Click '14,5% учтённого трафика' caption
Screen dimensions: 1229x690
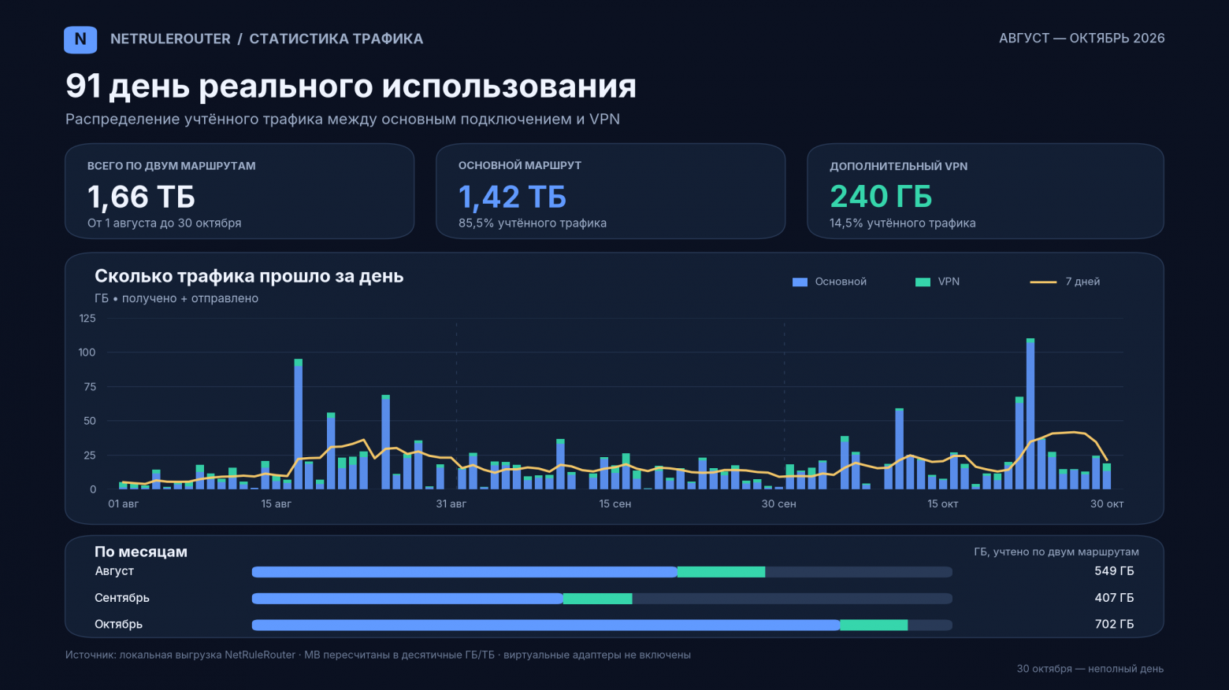pyautogui.click(x=902, y=223)
